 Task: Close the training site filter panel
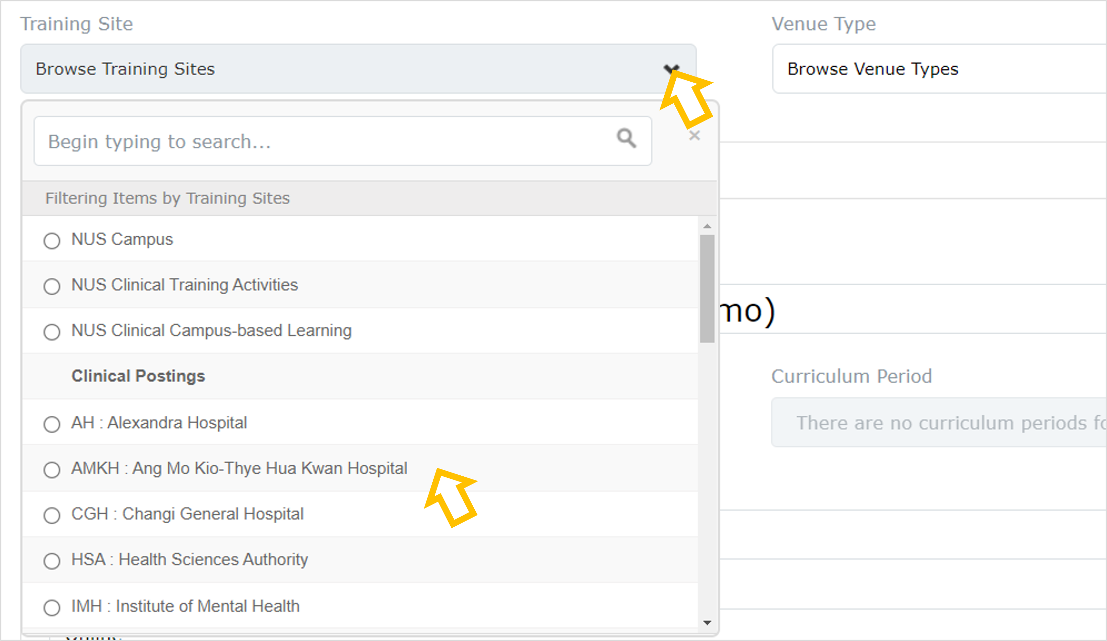[695, 135]
